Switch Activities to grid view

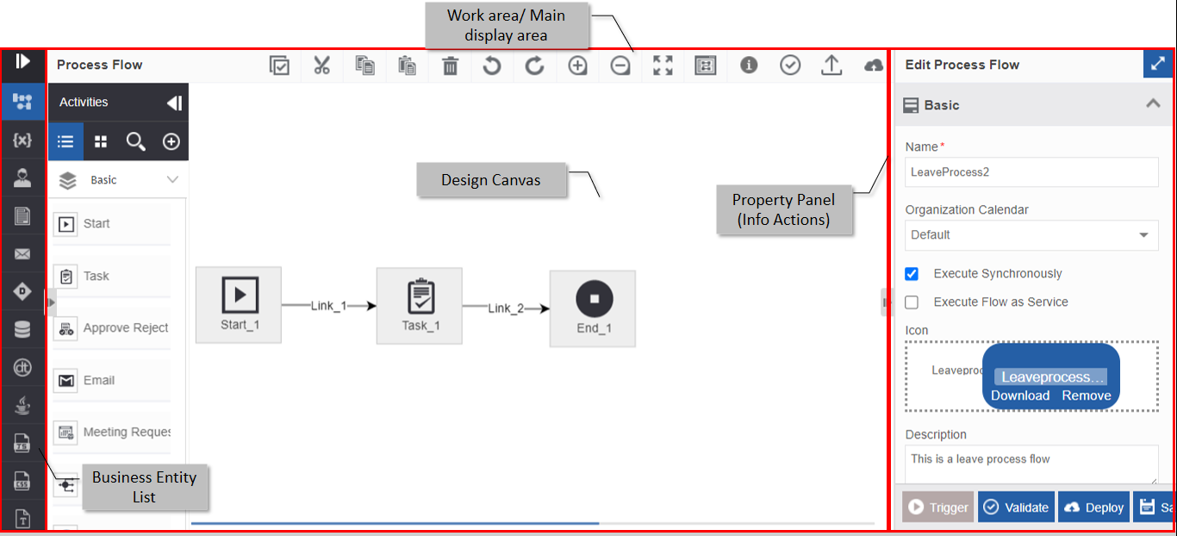point(101,141)
